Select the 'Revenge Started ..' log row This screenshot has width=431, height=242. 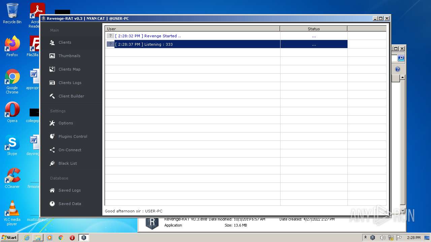pyautogui.click(x=226, y=36)
